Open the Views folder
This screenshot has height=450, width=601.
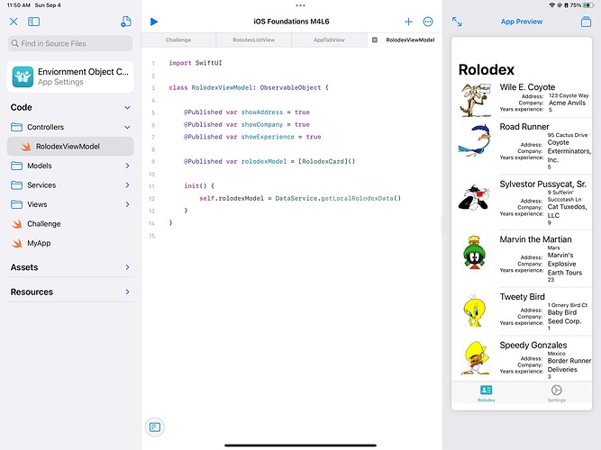pos(37,204)
